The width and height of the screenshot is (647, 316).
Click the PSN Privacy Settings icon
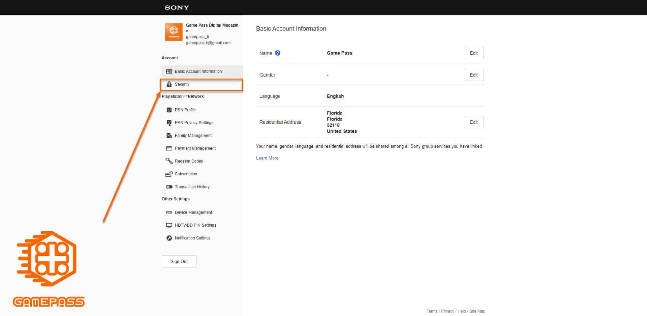tap(169, 123)
